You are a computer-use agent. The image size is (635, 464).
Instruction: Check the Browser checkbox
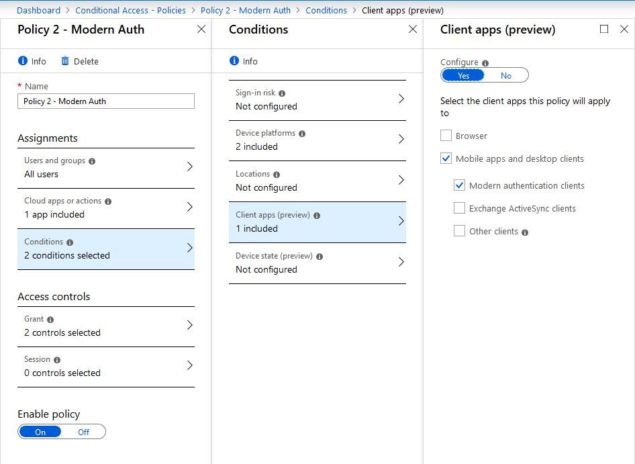pos(446,136)
